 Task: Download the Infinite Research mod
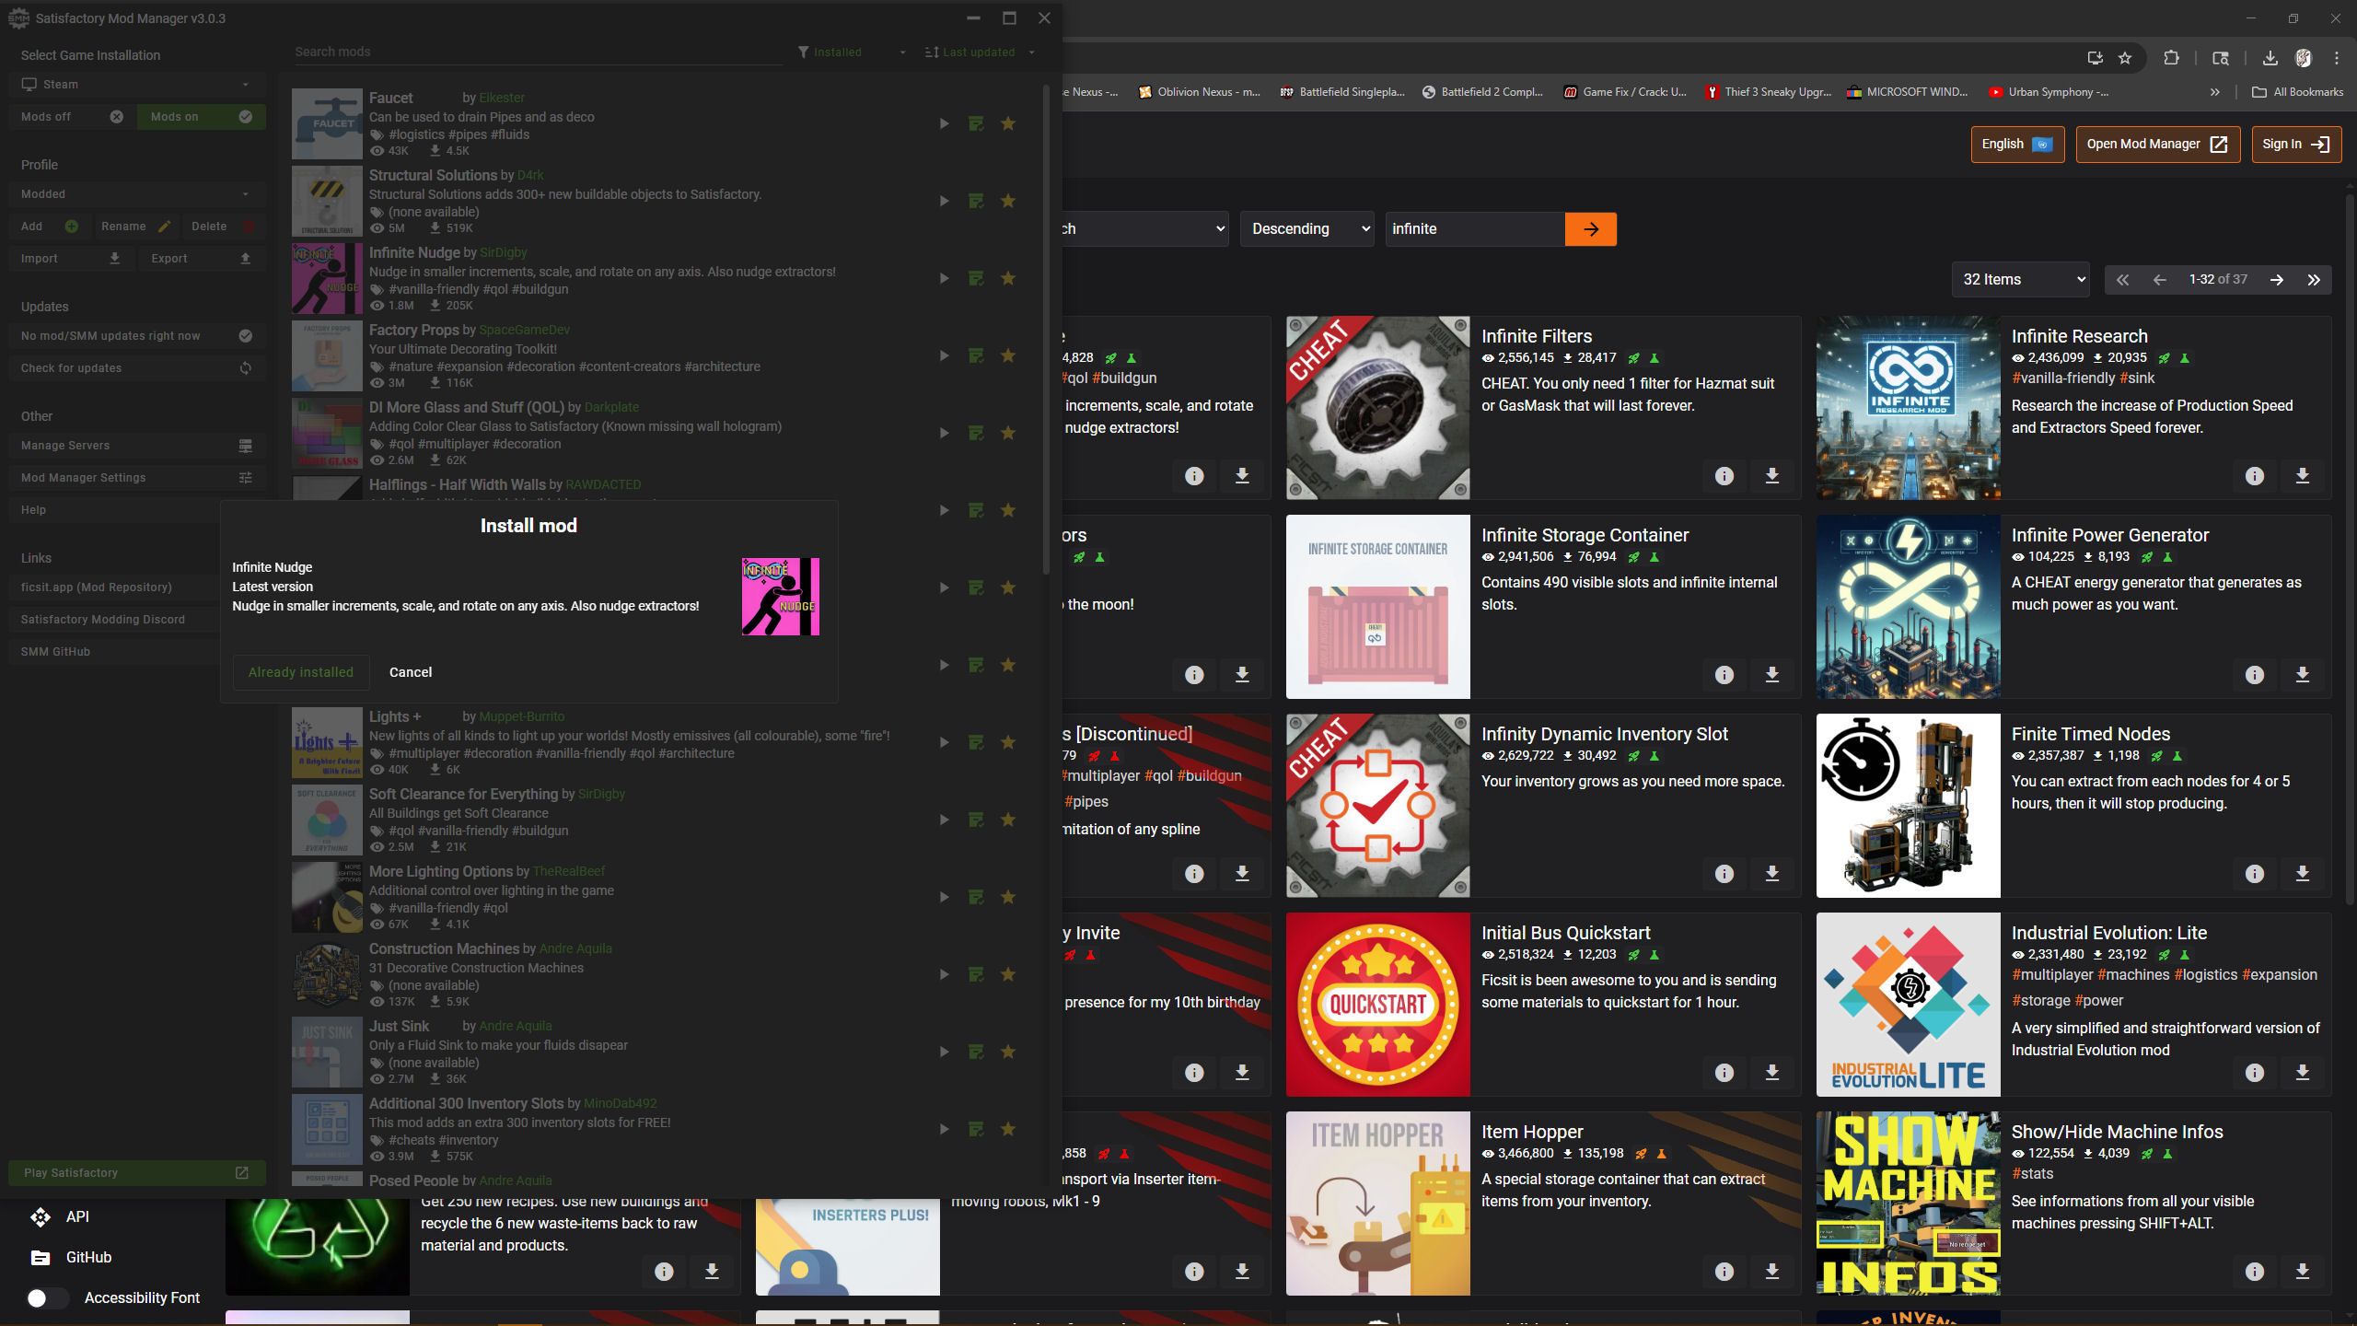(x=2303, y=476)
